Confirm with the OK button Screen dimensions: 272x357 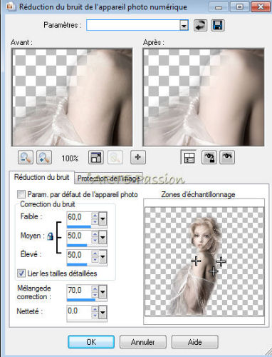click(91, 342)
